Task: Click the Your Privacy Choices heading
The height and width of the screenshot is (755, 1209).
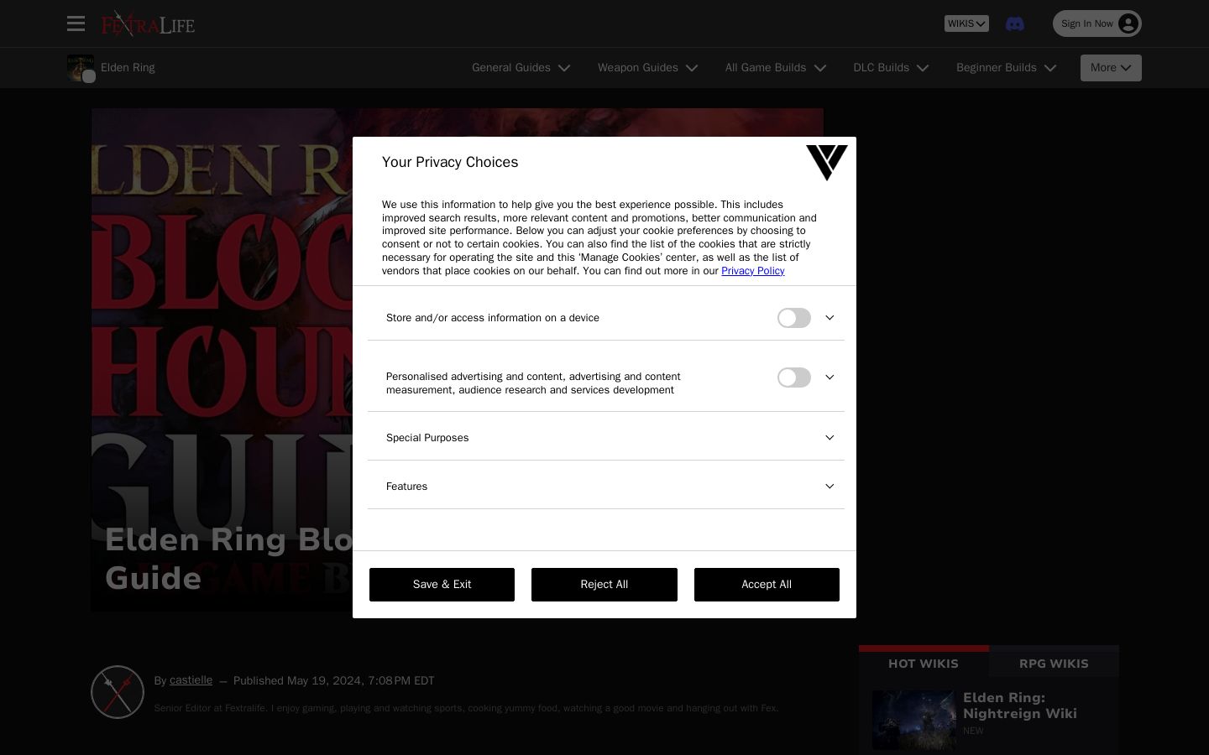Action: coord(450,163)
